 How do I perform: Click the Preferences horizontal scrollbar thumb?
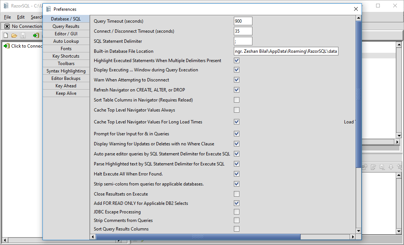[x=198, y=237]
